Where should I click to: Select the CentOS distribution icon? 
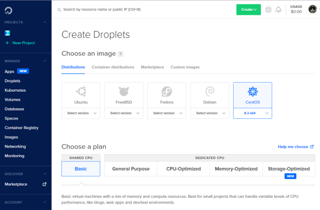pos(253,91)
